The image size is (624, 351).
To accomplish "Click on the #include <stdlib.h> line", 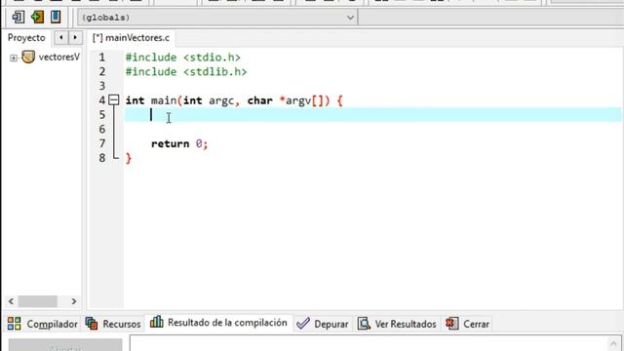I will pyautogui.click(x=186, y=71).
